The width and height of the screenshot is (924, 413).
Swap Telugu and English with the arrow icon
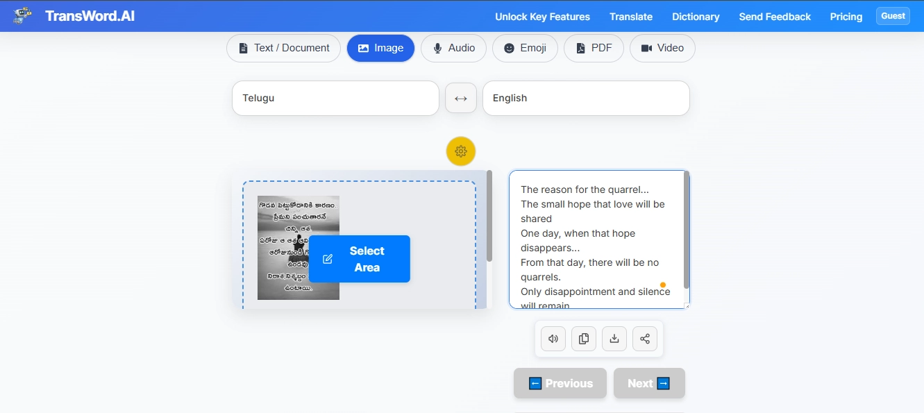click(x=460, y=97)
